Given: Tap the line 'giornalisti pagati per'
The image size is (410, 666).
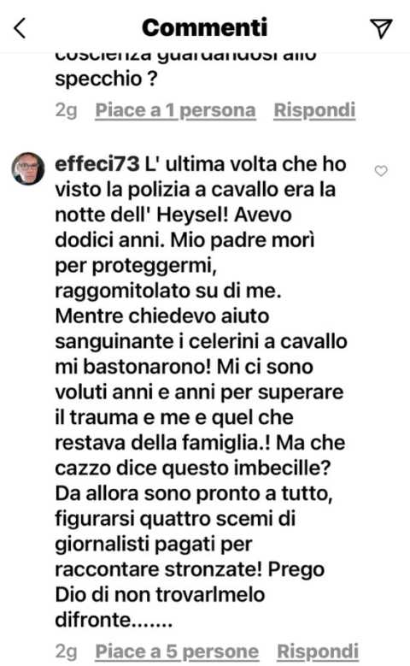Looking at the screenshot, I should [154, 545].
